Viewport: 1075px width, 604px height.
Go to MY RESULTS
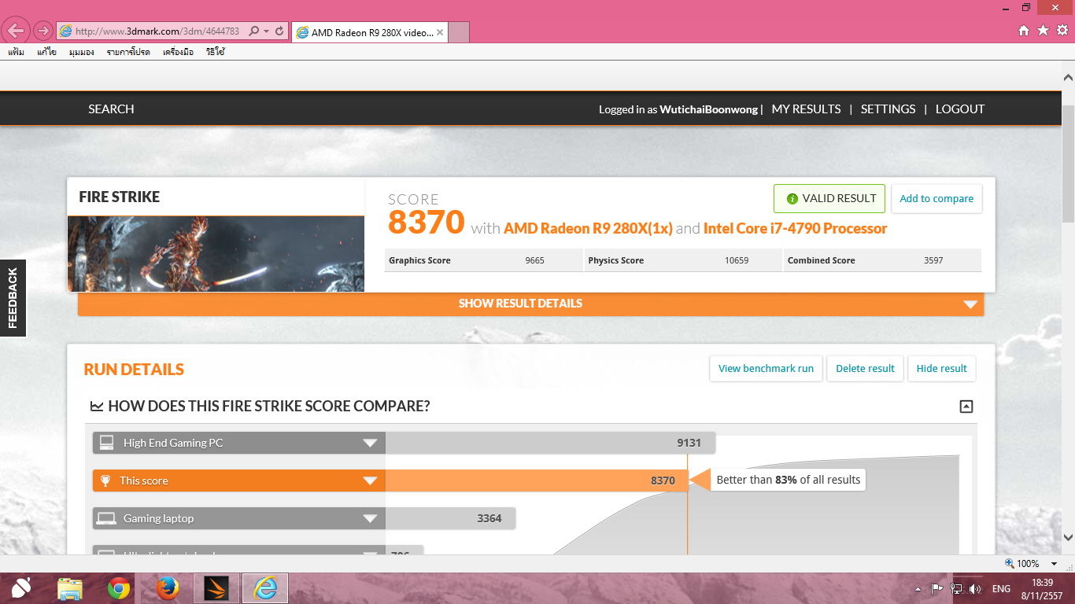click(x=806, y=109)
